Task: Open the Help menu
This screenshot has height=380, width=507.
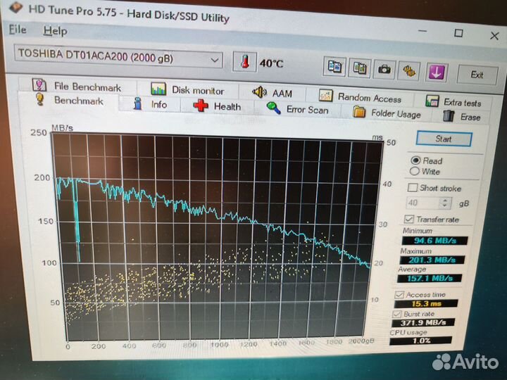Action: tap(56, 31)
